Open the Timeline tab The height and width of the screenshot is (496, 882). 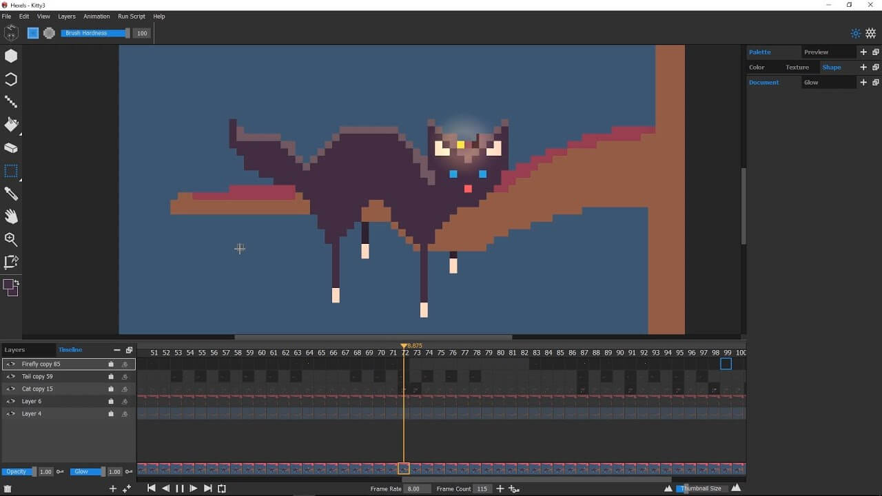pos(70,350)
